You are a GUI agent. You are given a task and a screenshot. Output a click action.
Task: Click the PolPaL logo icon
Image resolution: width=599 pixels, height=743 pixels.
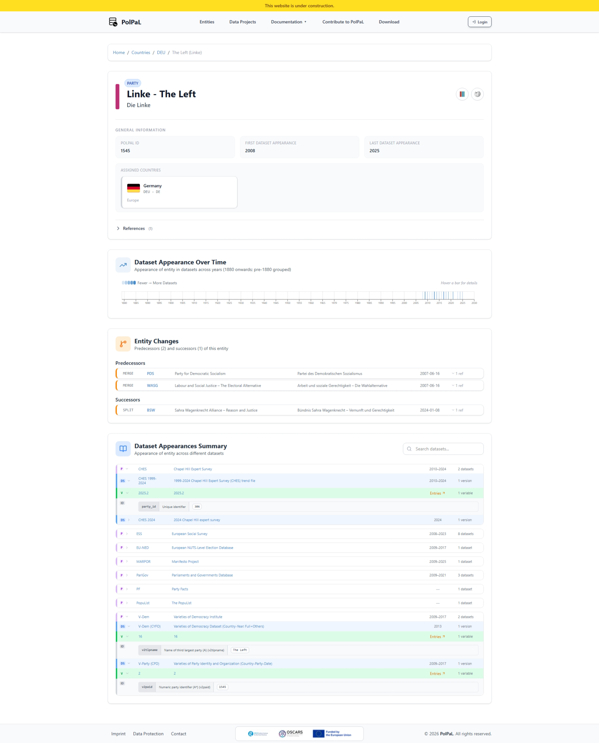pos(113,22)
